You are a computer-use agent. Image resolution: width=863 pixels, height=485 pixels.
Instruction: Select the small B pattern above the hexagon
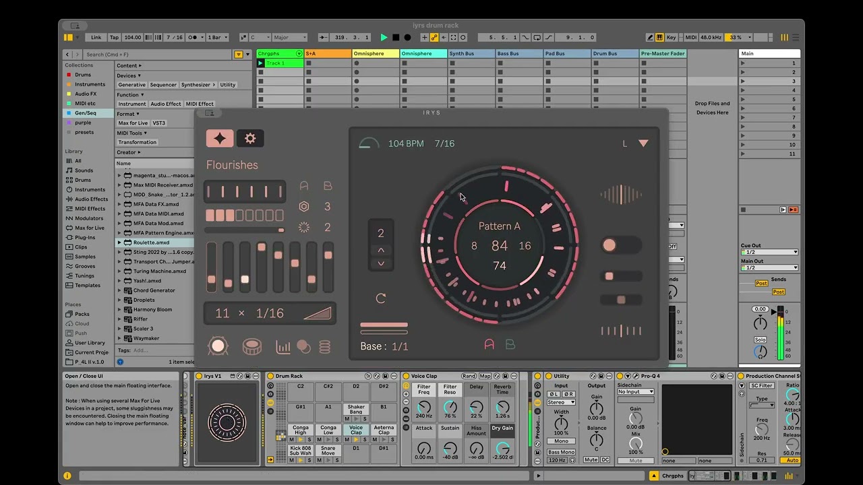tap(328, 186)
